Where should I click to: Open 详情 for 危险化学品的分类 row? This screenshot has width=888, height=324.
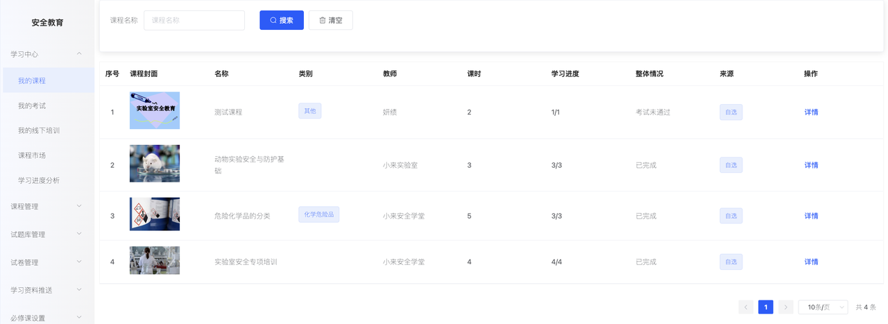(811, 216)
